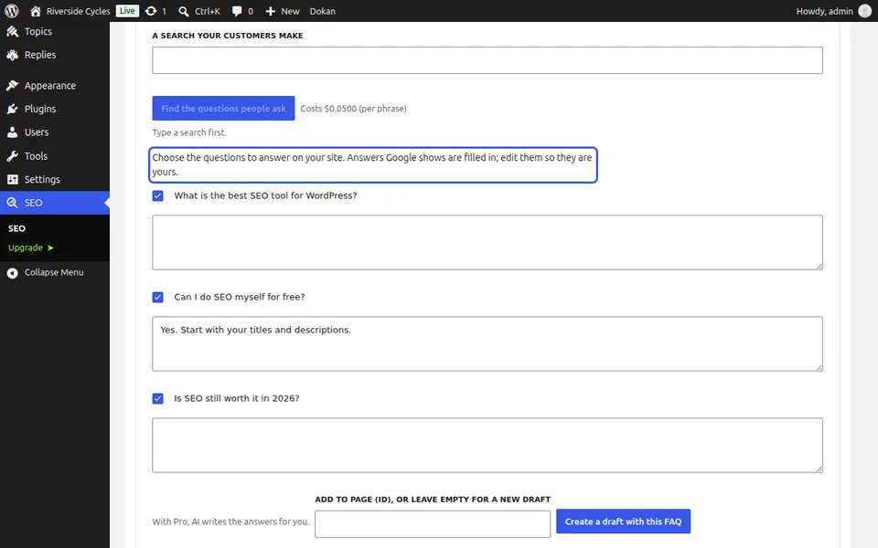Open the SEO submenu item

tap(16, 228)
